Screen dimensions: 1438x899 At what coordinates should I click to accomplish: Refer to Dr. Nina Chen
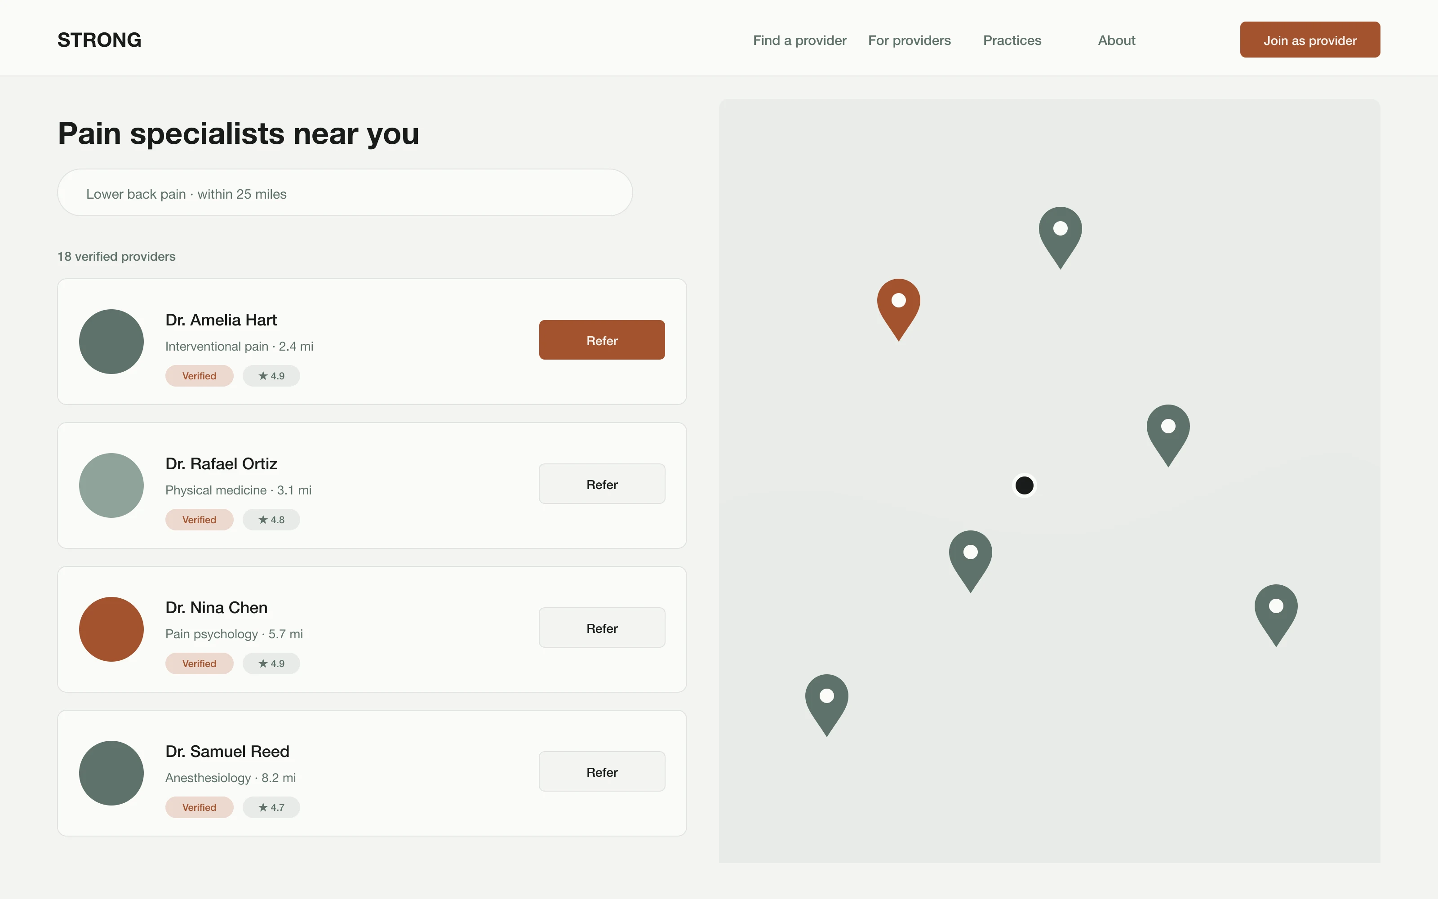click(602, 628)
